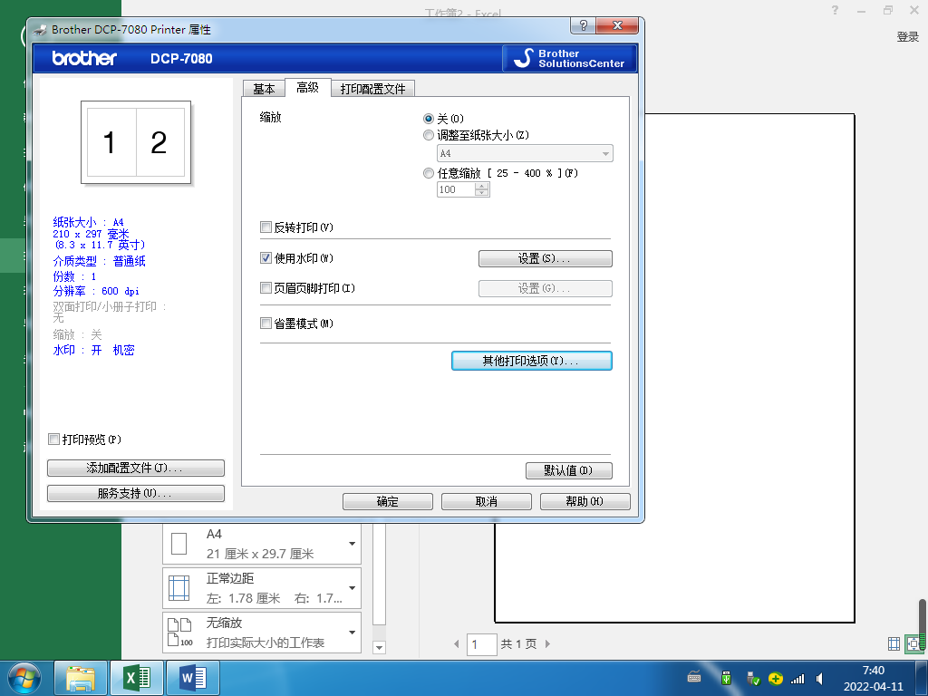Select 调整至纸张大小 radio button
The width and height of the screenshot is (928, 696).
(x=429, y=136)
